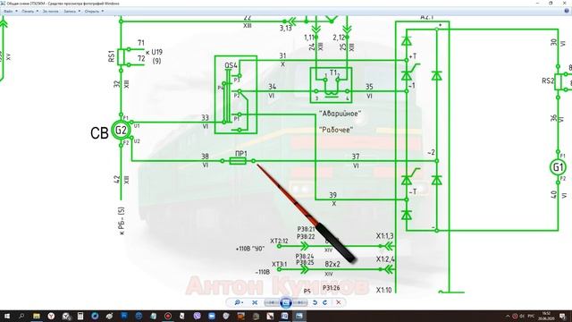Screen dimensions: 572x322
Task: Open the Печать menu
Action: [29, 12]
